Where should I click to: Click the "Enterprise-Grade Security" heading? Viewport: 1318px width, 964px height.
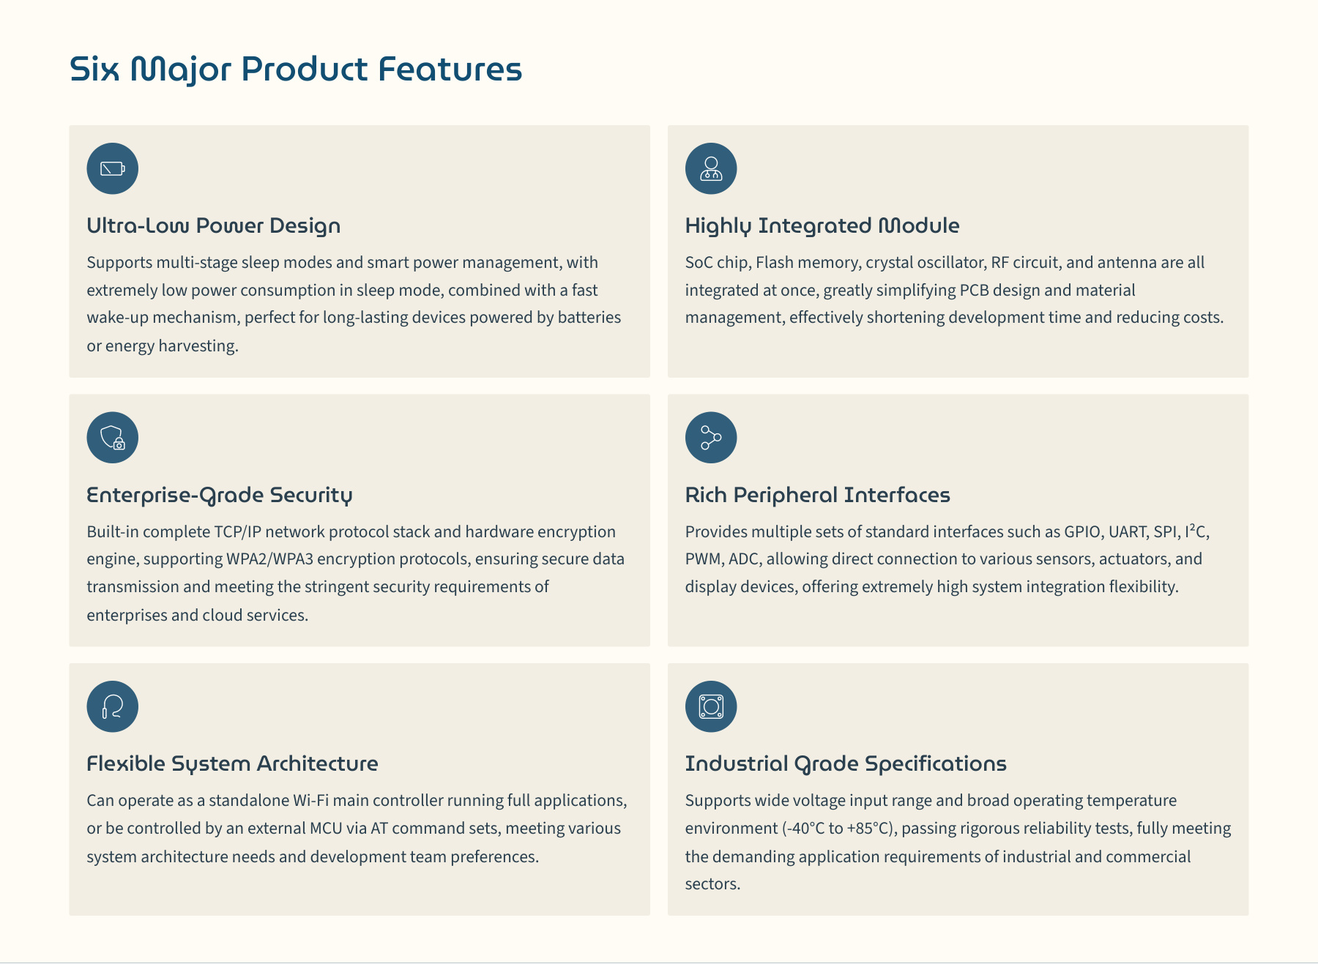[x=219, y=495]
